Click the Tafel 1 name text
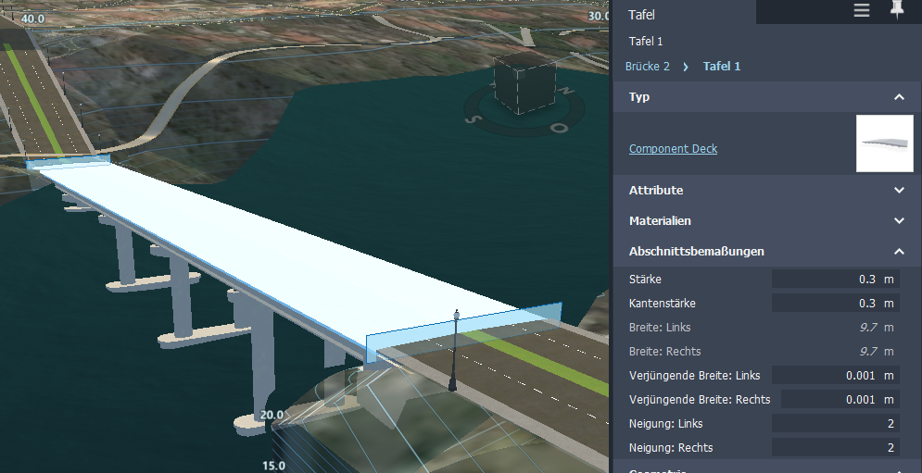 tap(646, 41)
